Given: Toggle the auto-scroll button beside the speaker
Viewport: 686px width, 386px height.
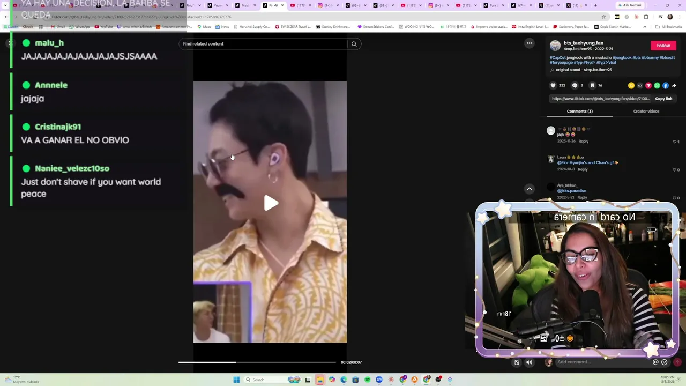Looking at the screenshot, I should coord(517,362).
